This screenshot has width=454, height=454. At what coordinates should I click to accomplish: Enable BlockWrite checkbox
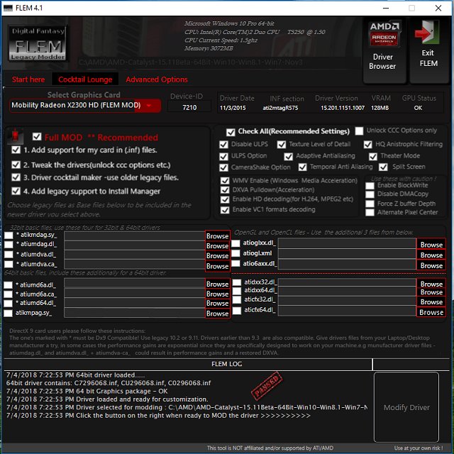click(x=370, y=186)
